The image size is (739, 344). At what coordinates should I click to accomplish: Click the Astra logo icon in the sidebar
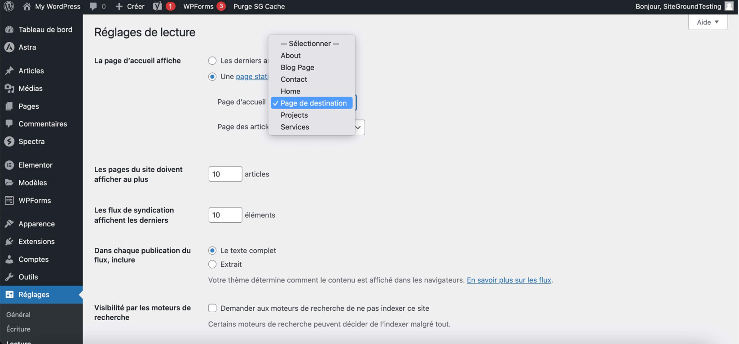(x=9, y=47)
